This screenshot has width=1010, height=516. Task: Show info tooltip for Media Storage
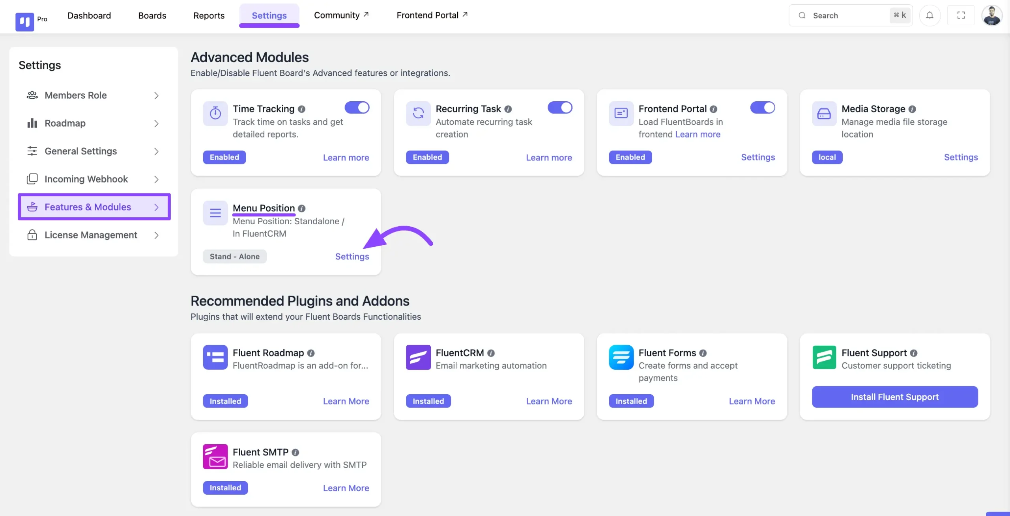[912, 109]
